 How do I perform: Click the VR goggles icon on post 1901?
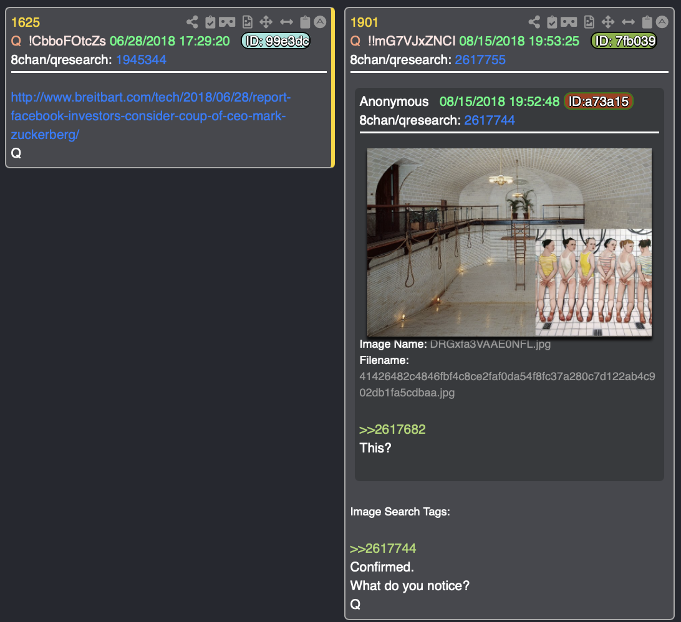tap(569, 22)
